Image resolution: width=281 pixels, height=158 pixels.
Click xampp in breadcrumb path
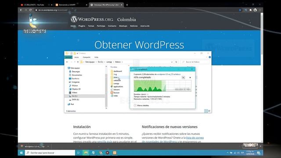(x=109, y=62)
